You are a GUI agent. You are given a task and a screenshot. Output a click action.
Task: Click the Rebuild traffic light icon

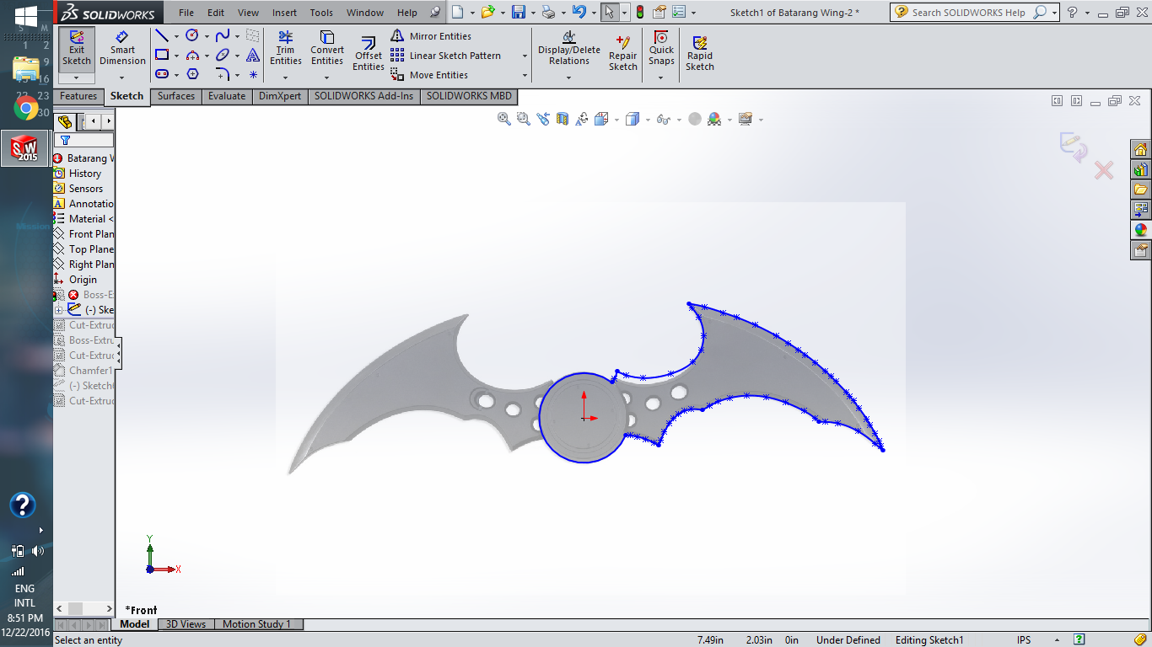639,12
